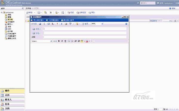The height and width of the screenshot is (111, 179).
Task: Open message Options (选项) in compose toolbar
Action: tap(85, 24)
